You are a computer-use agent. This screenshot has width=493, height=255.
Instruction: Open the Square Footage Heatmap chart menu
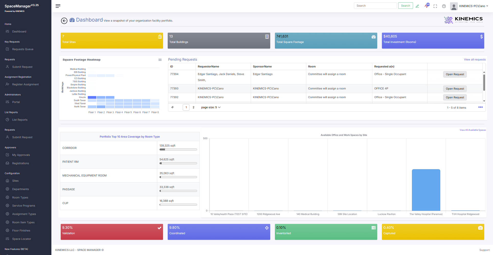click(x=160, y=60)
